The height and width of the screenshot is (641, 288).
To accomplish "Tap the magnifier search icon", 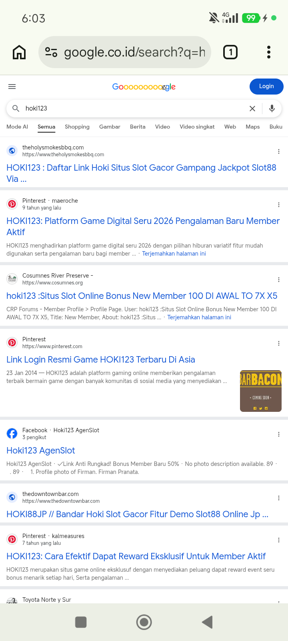I will coord(16,108).
